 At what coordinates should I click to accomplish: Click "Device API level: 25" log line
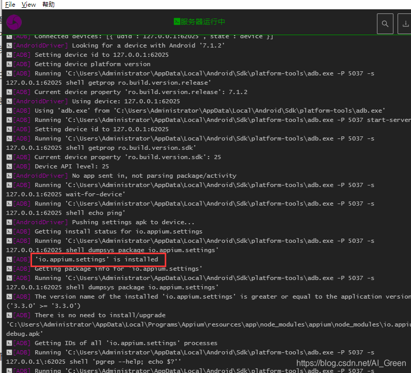tap(72, 166)
